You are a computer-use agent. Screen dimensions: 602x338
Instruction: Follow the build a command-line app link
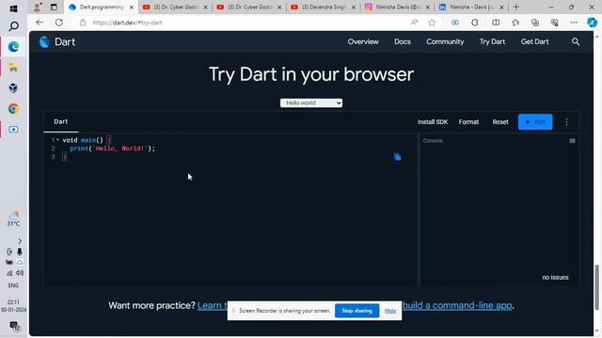click(457, 305)
